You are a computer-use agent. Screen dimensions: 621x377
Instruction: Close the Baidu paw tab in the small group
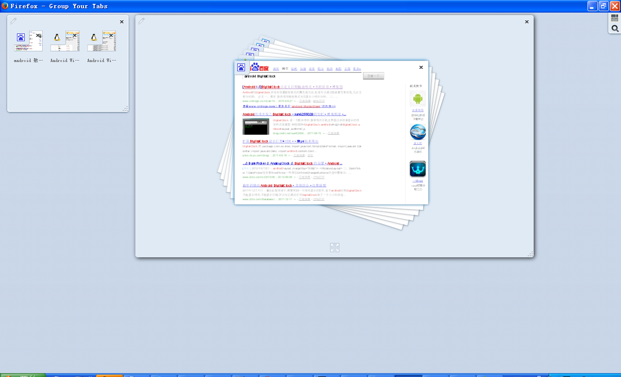pos(38,35)
